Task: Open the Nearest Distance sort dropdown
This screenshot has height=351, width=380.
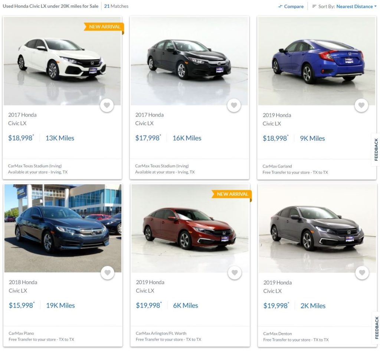Action: point(356,6)
